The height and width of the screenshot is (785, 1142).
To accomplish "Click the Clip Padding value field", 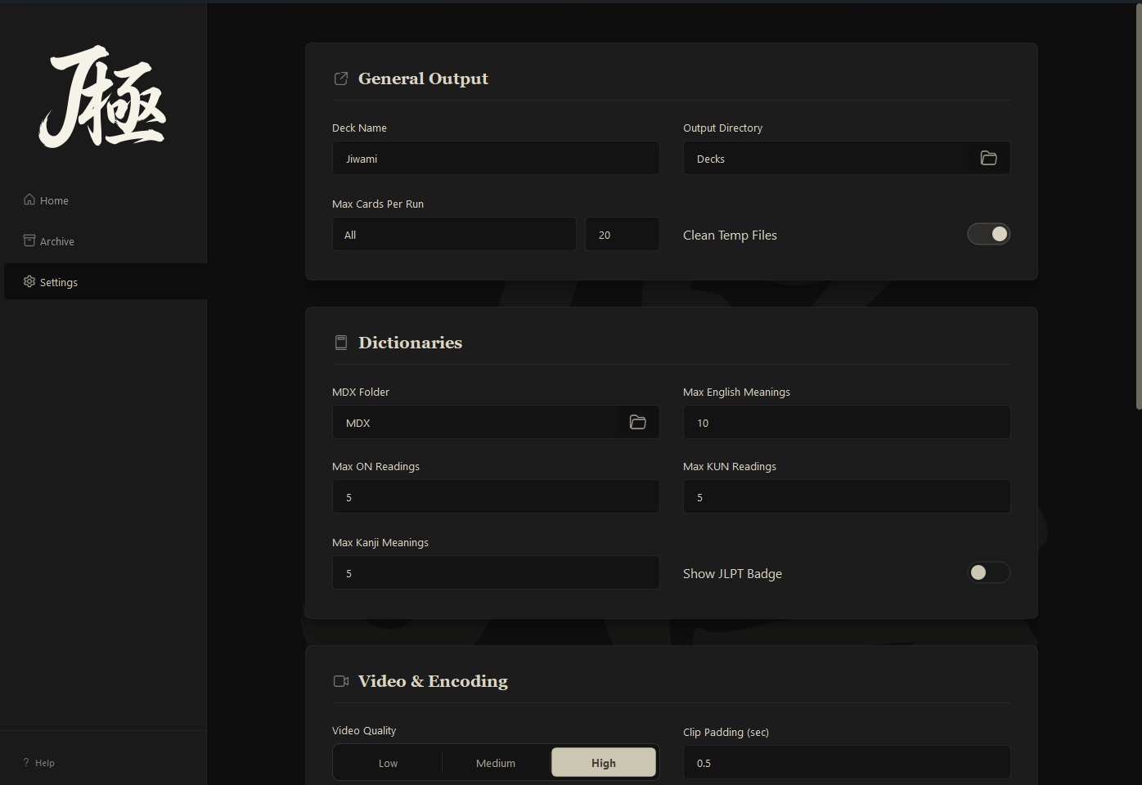I will coord(846,762).
